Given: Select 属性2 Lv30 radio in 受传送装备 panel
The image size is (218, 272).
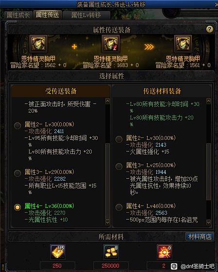Looking at the screenshot, I should pyautogui.click(x=17, y=125).
